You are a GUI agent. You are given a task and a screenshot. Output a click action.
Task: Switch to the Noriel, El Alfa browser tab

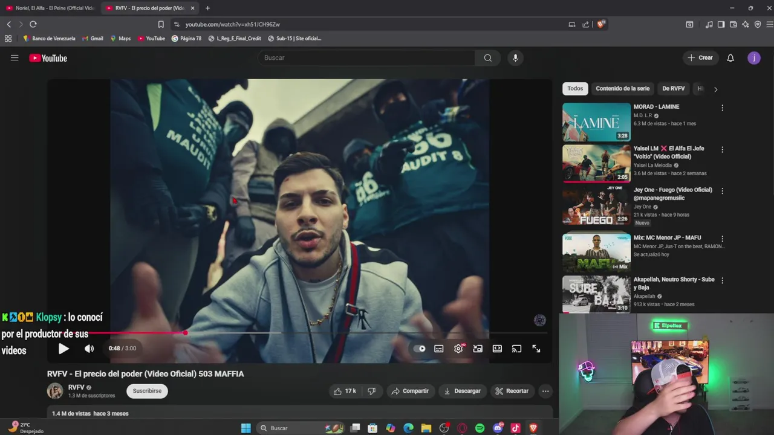click(x=50, y=8)
